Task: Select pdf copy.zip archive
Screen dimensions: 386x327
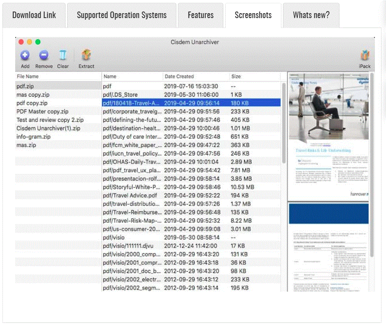Action: click(58, 103)
